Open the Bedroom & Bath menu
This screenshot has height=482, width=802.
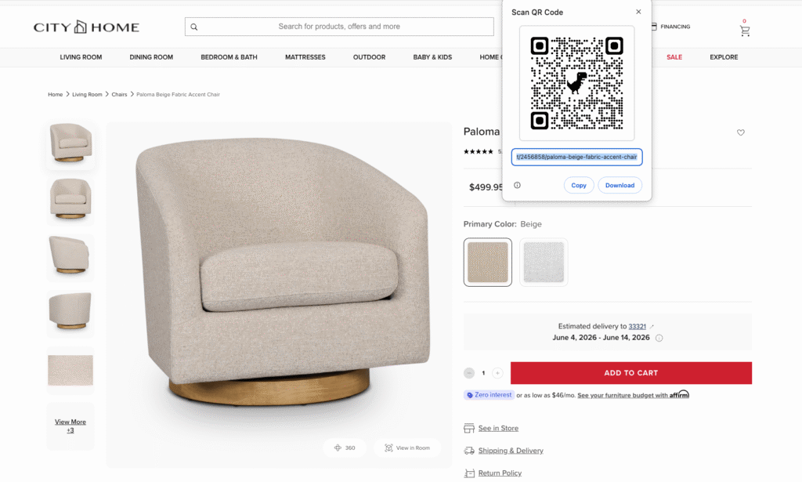click(229, 57)
